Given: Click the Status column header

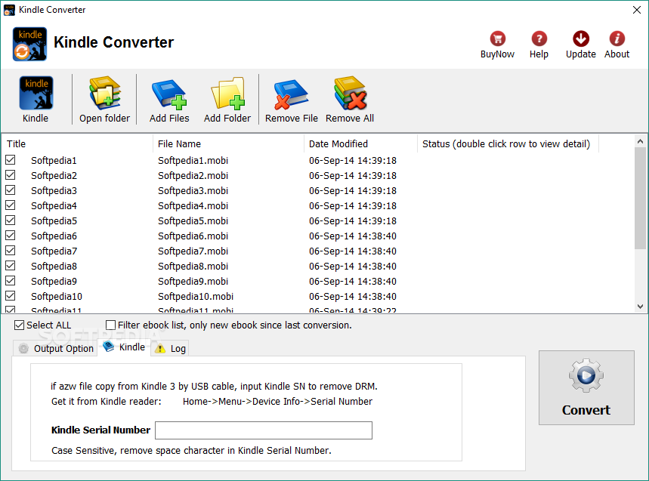Looking at the screenshot, I should (508, 143).
